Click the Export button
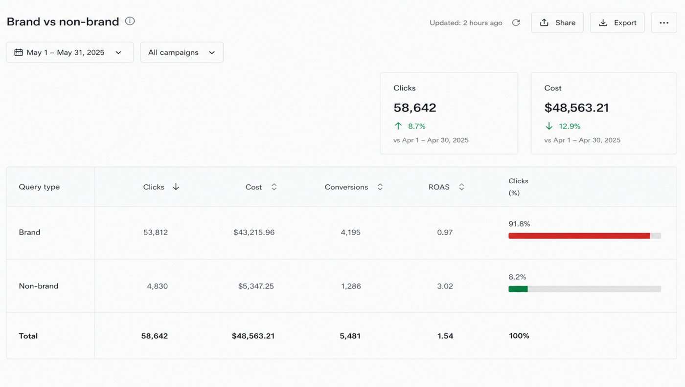685x387 pixels. (x=617, y=22)
